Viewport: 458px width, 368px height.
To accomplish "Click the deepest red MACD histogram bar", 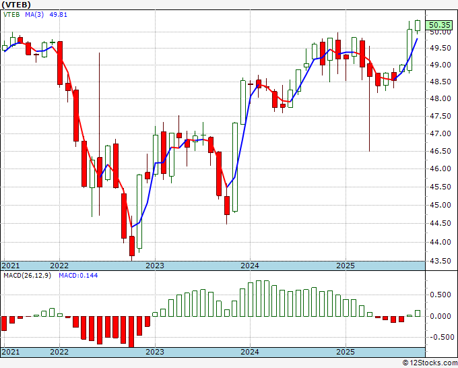I will click(x=132, y=332).
